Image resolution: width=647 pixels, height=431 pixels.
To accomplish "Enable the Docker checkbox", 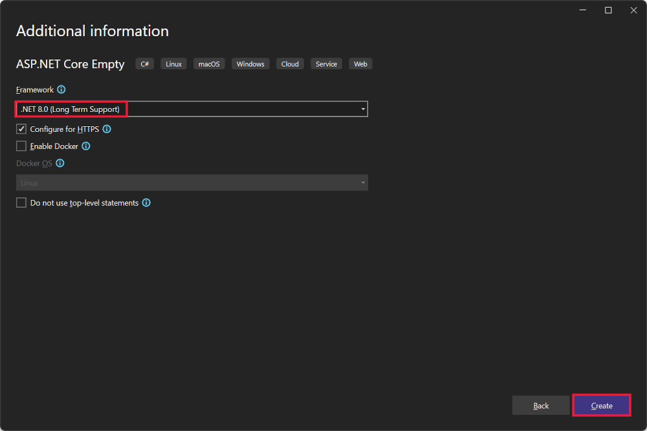I will click(x=21, y=146).
